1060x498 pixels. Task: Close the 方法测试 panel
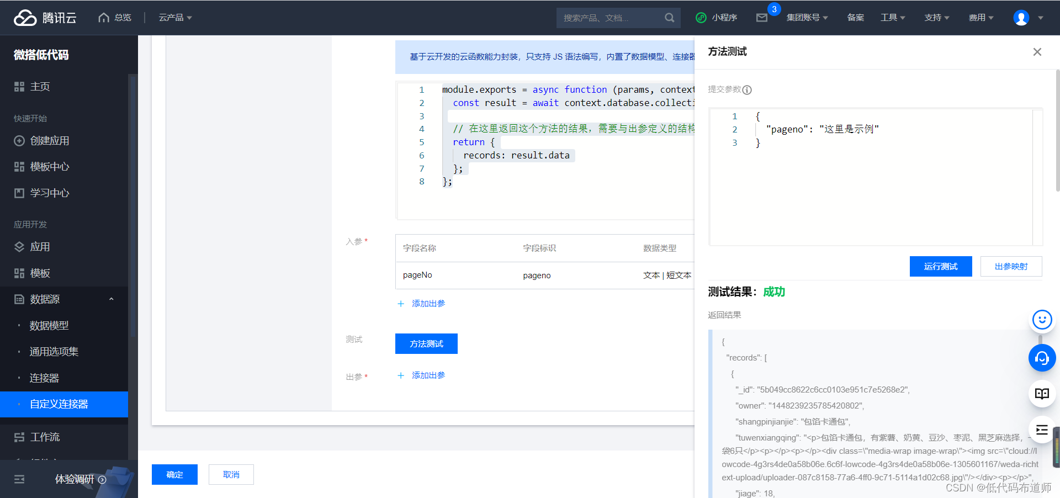point(1037,52)
